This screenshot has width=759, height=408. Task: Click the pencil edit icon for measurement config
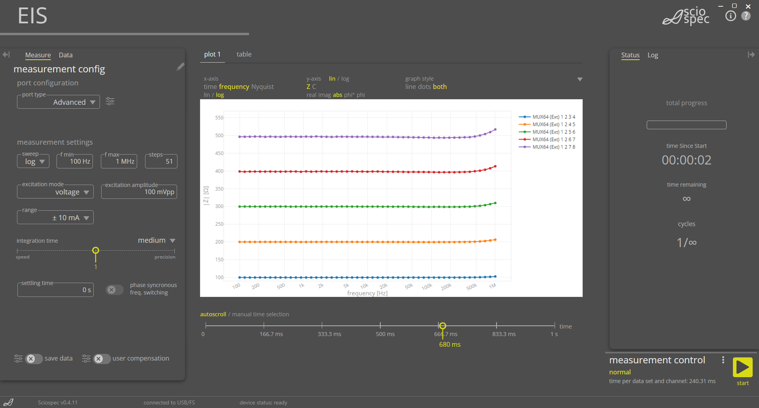coord(180,67)
